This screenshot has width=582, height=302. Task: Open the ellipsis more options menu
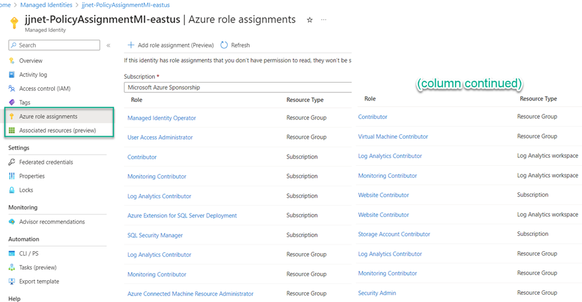coord(324,20)
